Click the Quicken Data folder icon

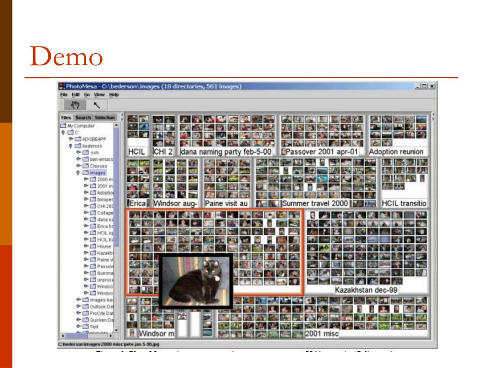pos(85,320)
